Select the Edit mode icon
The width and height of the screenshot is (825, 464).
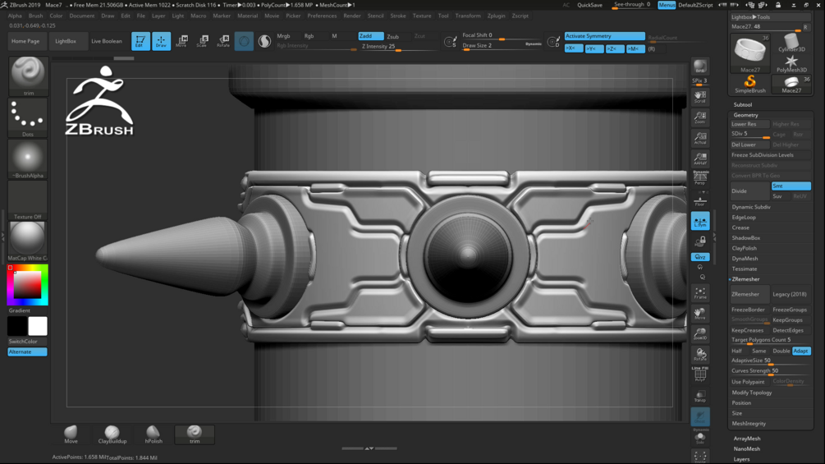pos(140,41)
